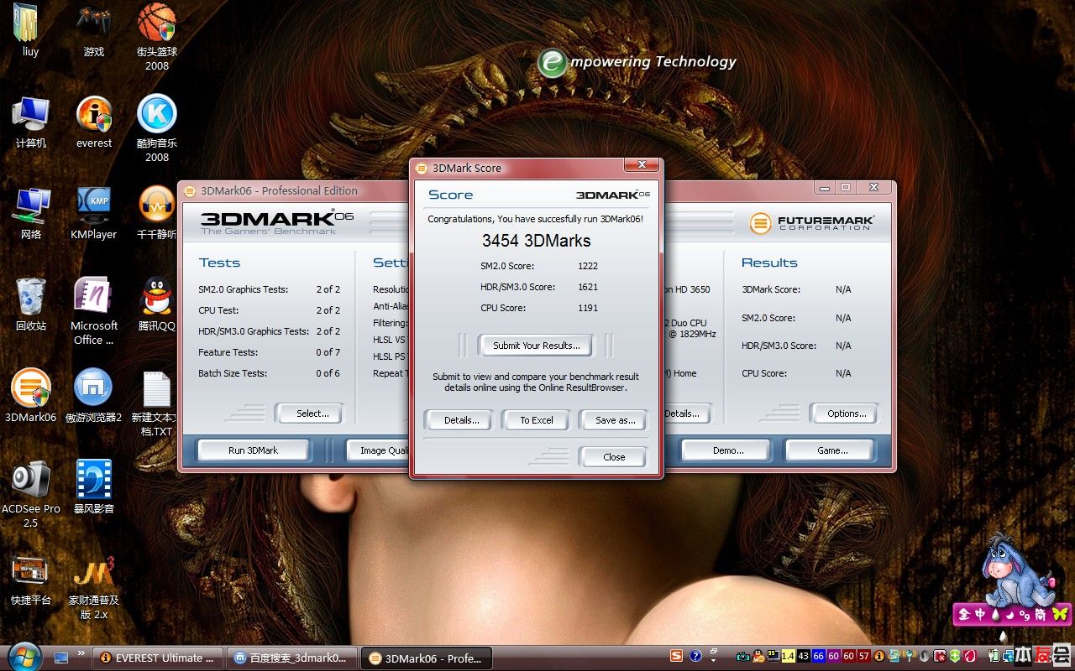This screenshot has height=671, width=1075.
Task: Open 酷狗音乐 2008 music player icon
Action: click(x=157, y=128)
